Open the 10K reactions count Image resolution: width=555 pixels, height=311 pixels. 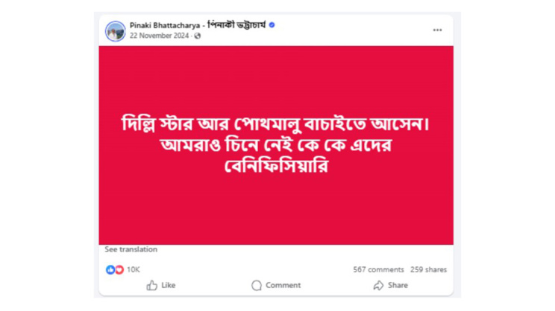click(133, 269)
